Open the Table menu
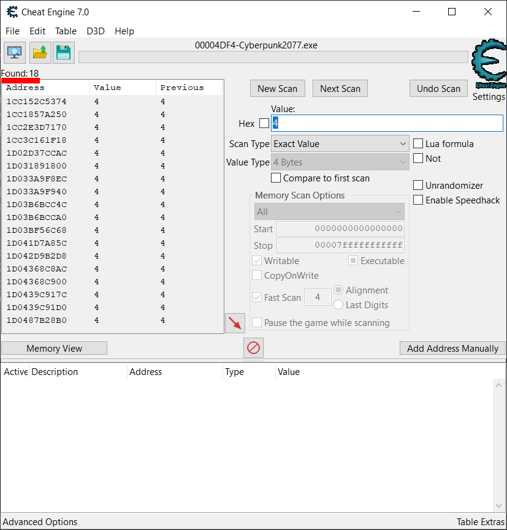Image resolution: width=507 pixels, height=530 pixels. click(66, 31)
